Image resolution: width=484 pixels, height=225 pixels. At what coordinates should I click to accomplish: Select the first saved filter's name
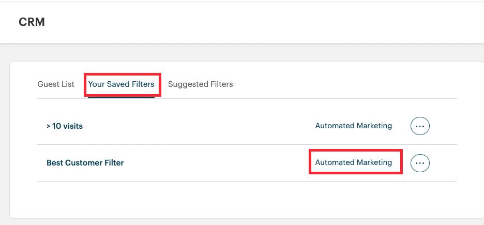pos(65,126)
